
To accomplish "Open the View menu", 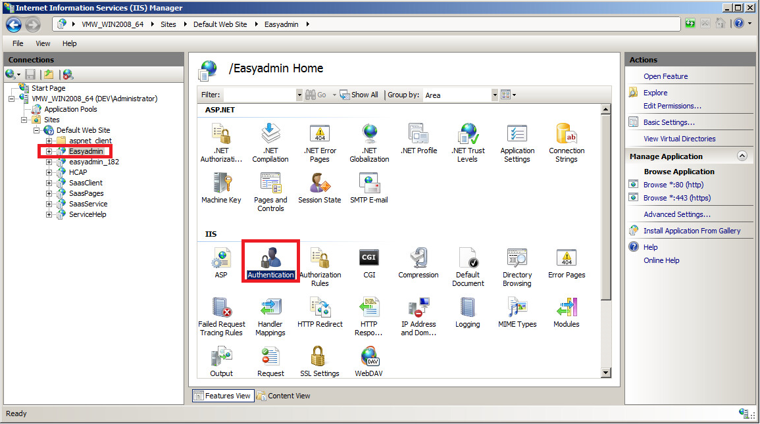I will 43,43.
